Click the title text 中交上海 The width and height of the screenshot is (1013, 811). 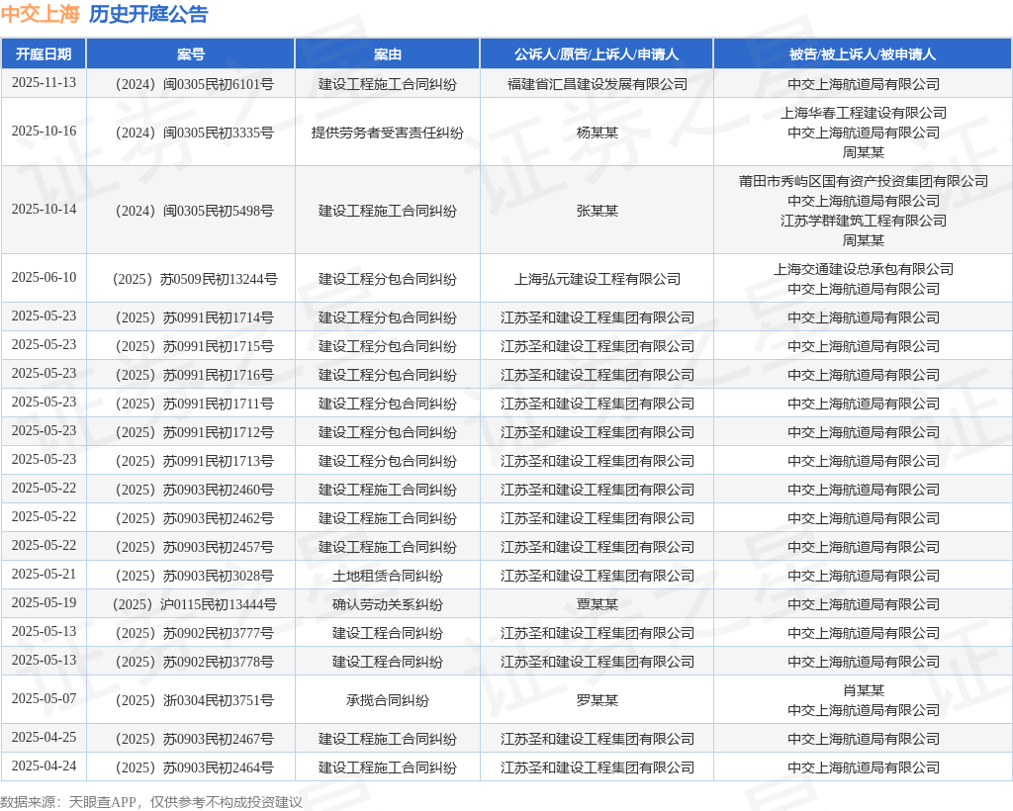[x=40, y=14]
